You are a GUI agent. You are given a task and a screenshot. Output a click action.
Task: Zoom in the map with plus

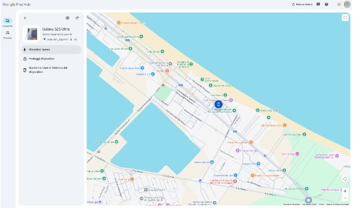coord(345,191)
